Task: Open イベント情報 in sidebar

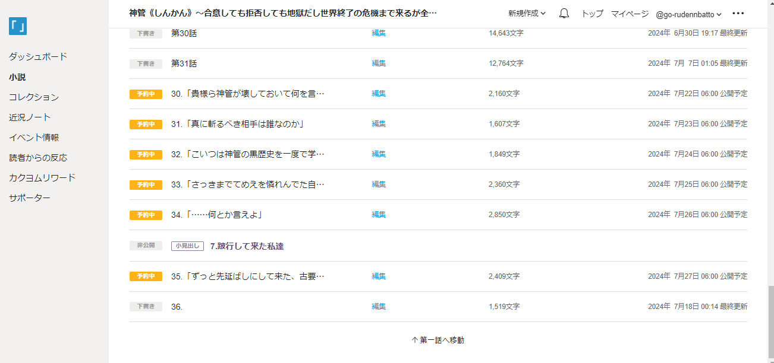Action: point(34,138)
